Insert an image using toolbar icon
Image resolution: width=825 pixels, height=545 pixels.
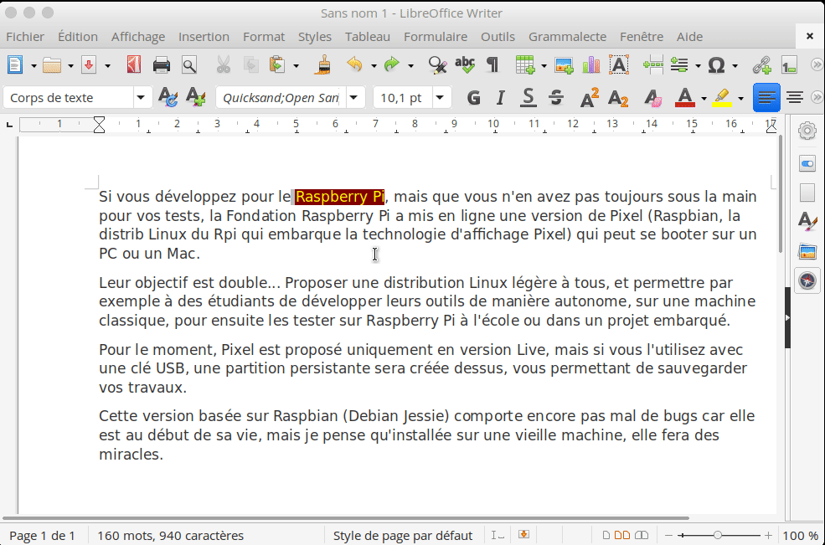[x=564, y=65]
